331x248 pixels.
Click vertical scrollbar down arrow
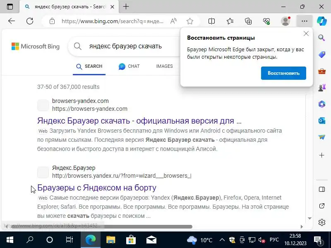click(x=309, y=218)
